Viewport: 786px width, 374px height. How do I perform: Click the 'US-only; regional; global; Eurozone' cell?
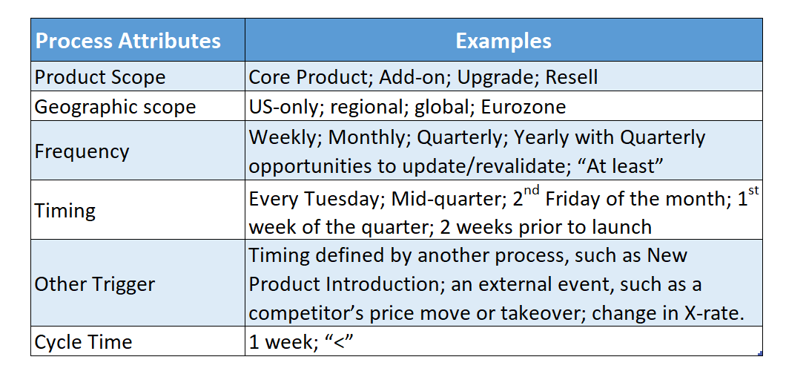coord(503,106)
